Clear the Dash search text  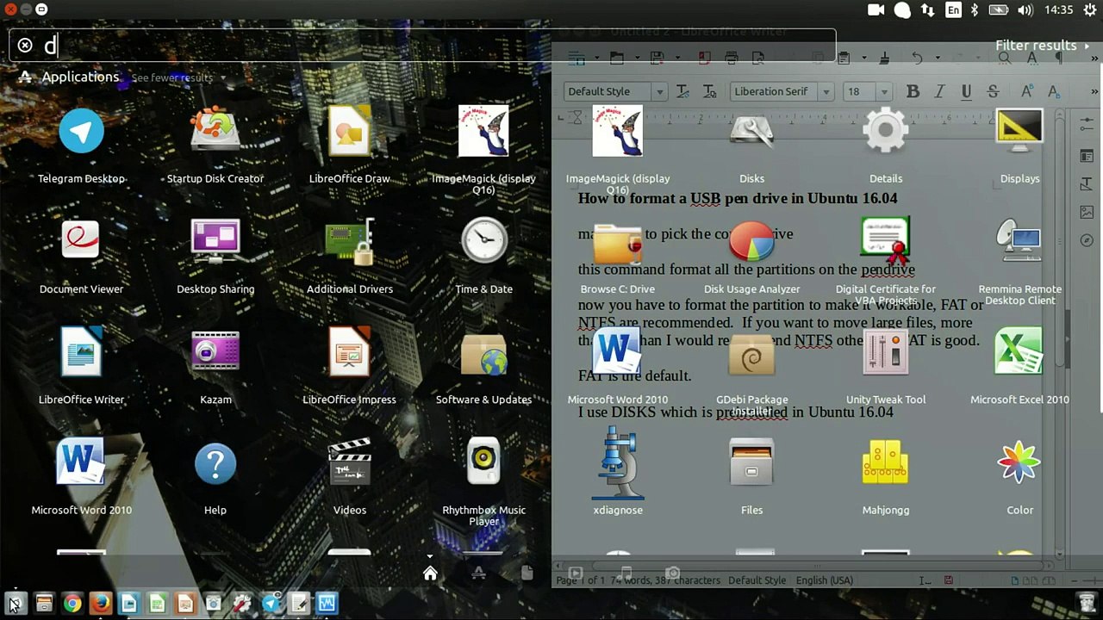coord(25,46)
